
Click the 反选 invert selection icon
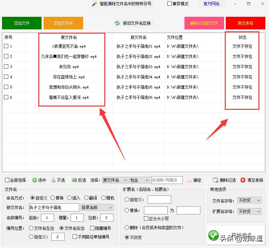[75, 180]
